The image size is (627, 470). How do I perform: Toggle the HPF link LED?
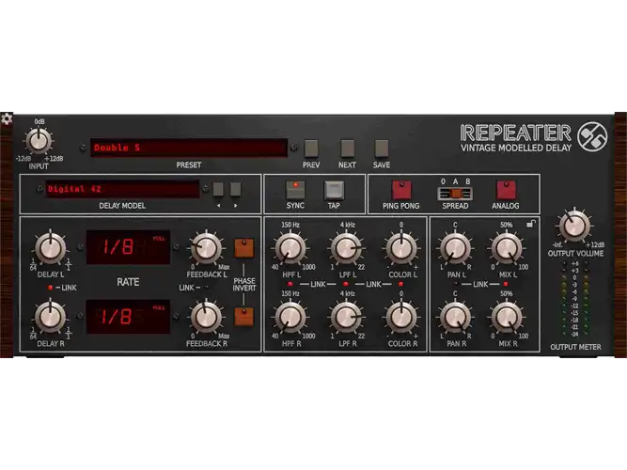(290, 284)
